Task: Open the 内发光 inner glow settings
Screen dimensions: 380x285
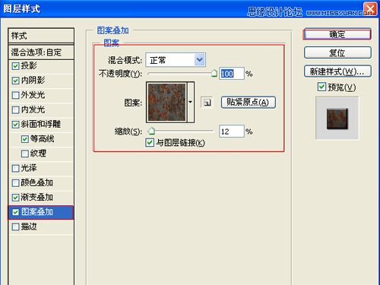Action: pos(33,109)
